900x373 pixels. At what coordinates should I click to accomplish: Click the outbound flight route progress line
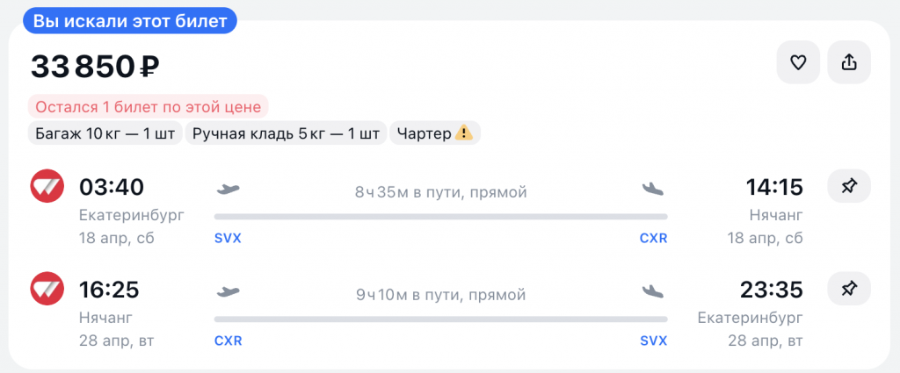point(440,216)
